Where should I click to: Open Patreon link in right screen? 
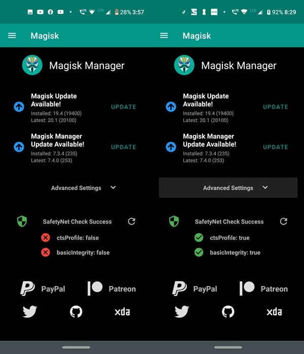pos(264,289)
